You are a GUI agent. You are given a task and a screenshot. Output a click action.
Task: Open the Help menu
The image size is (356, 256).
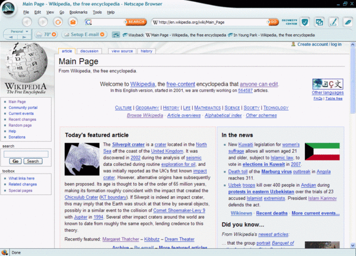click(111, 12)
